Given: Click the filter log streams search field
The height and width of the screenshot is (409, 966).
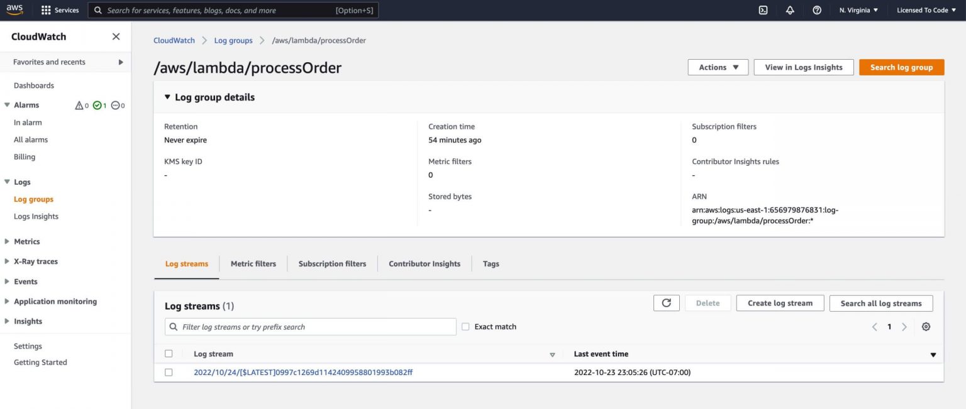Looking at the screenshot, I should [310, 326].
